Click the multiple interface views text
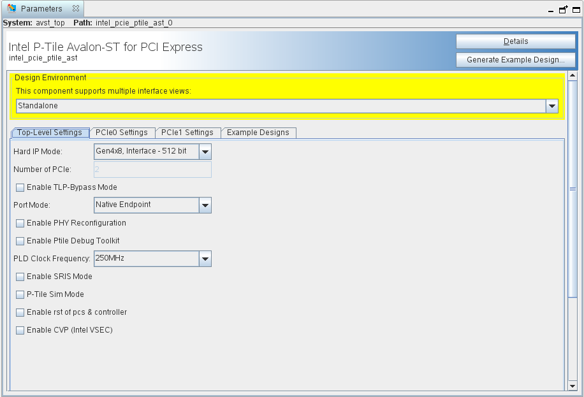The height and width of the screenshot is (397, 584). (103, 91)
